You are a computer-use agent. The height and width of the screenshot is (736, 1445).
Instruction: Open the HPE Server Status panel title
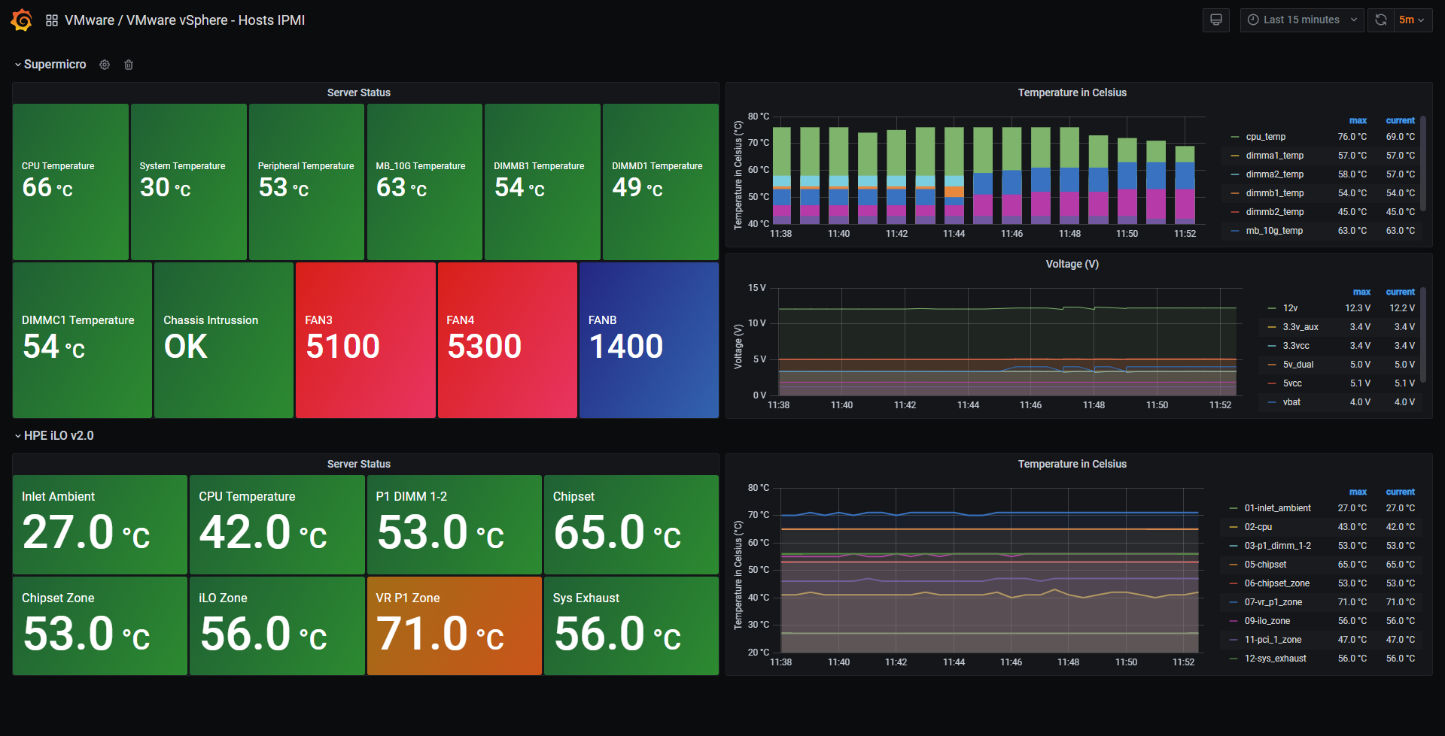pyautogui.click(x=359, y=464)
